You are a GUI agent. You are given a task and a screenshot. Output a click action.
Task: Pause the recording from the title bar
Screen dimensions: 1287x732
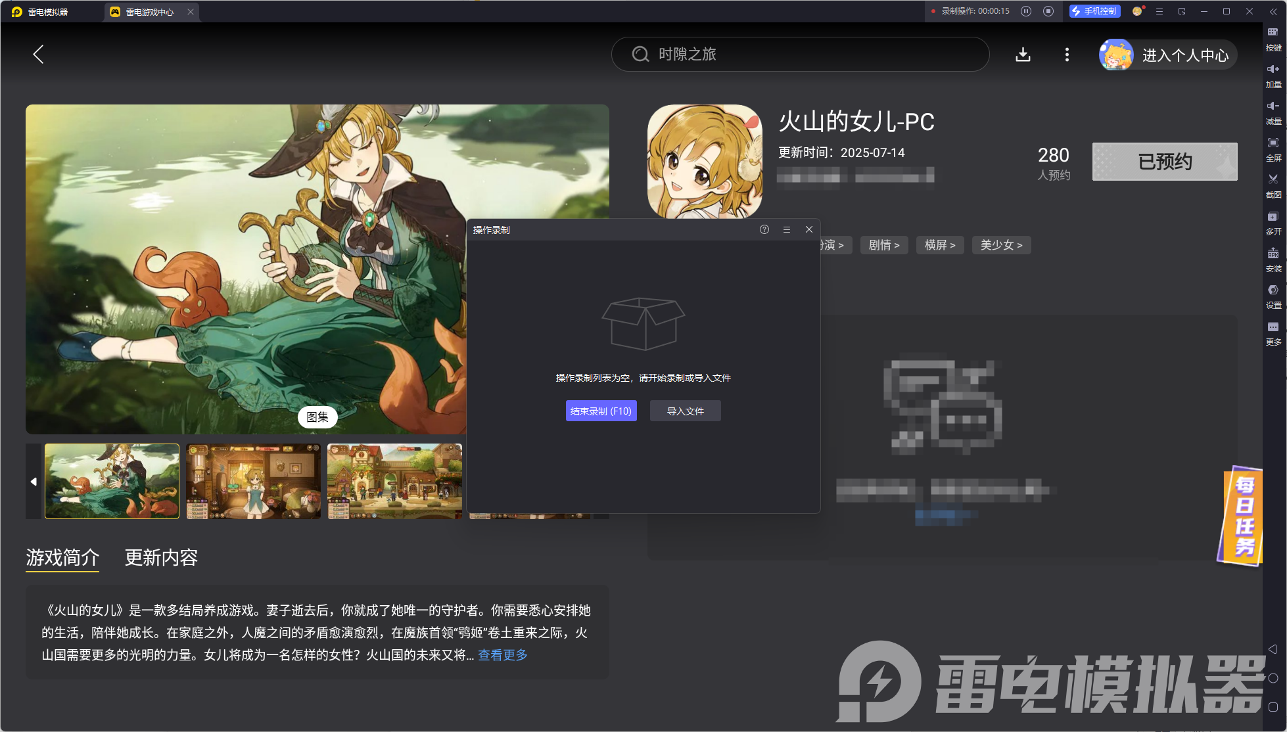(1025, 11)
